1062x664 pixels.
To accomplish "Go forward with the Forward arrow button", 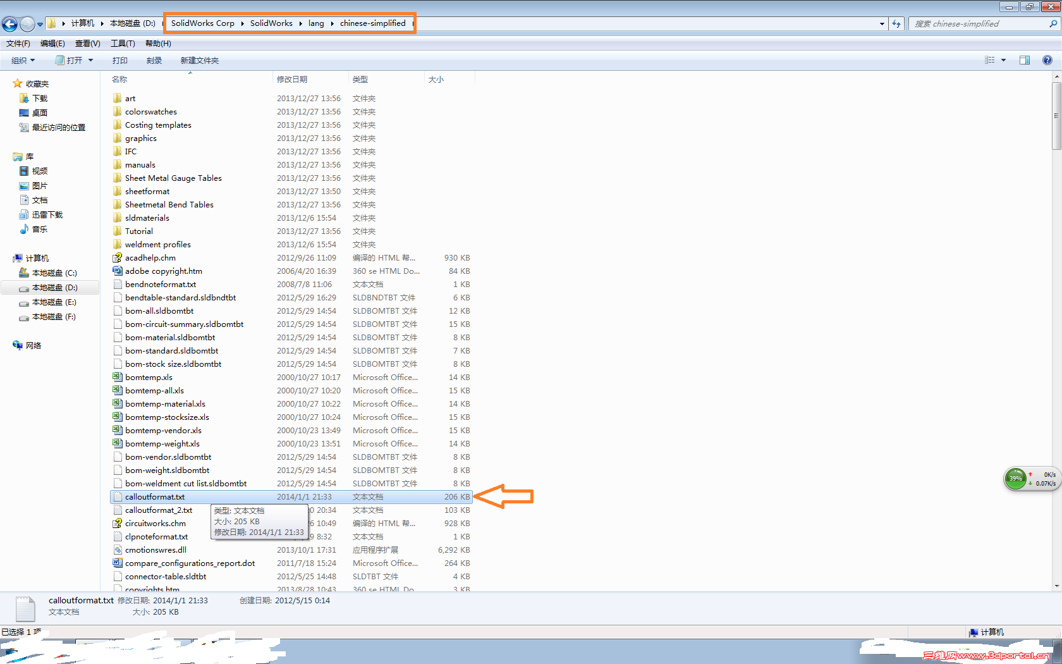I will tap(27, 24).
